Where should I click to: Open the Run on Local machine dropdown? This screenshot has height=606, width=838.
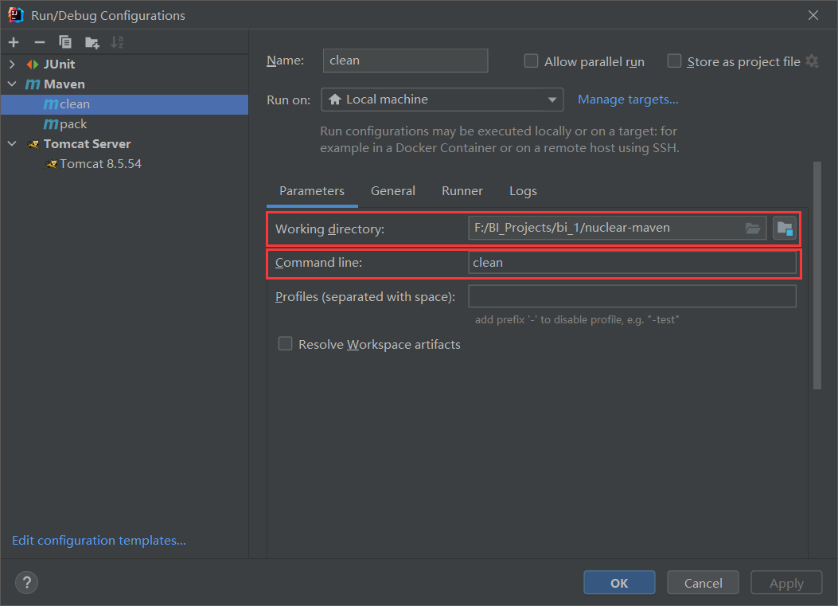(442, 100)
